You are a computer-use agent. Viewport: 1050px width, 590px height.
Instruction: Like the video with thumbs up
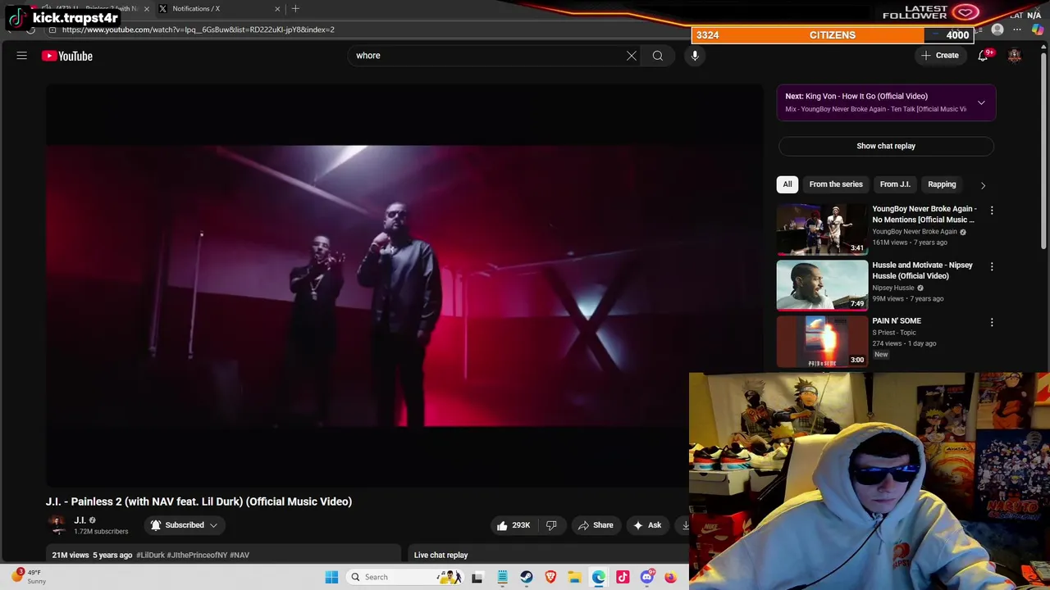514,525
